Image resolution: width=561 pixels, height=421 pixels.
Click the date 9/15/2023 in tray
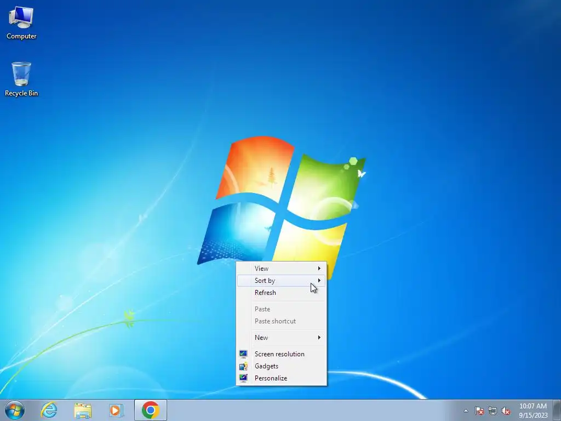pos(533,416)
